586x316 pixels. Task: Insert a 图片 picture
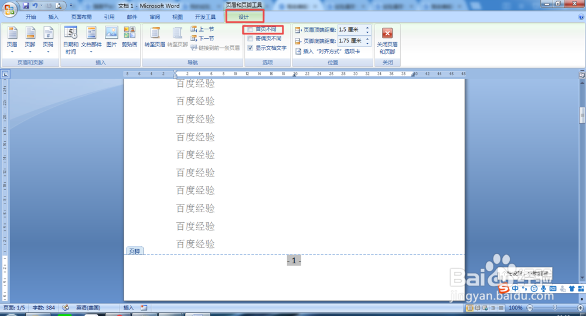point(111,37)
